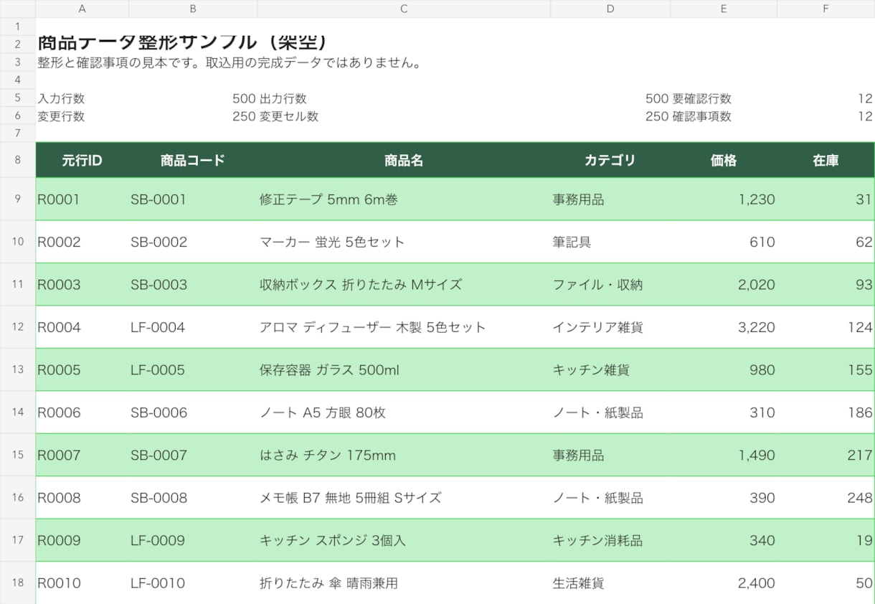Select price cell 3,220
Screen dimensions: 875x604
[724, 327]
